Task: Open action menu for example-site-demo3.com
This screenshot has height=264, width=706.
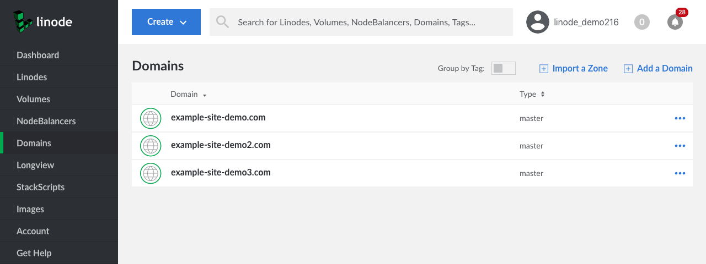Action: pyautogui.click(x=680, y=173)
